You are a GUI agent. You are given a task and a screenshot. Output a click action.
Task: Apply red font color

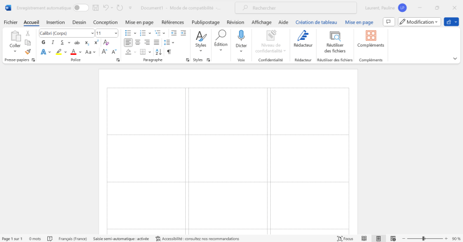74,52
